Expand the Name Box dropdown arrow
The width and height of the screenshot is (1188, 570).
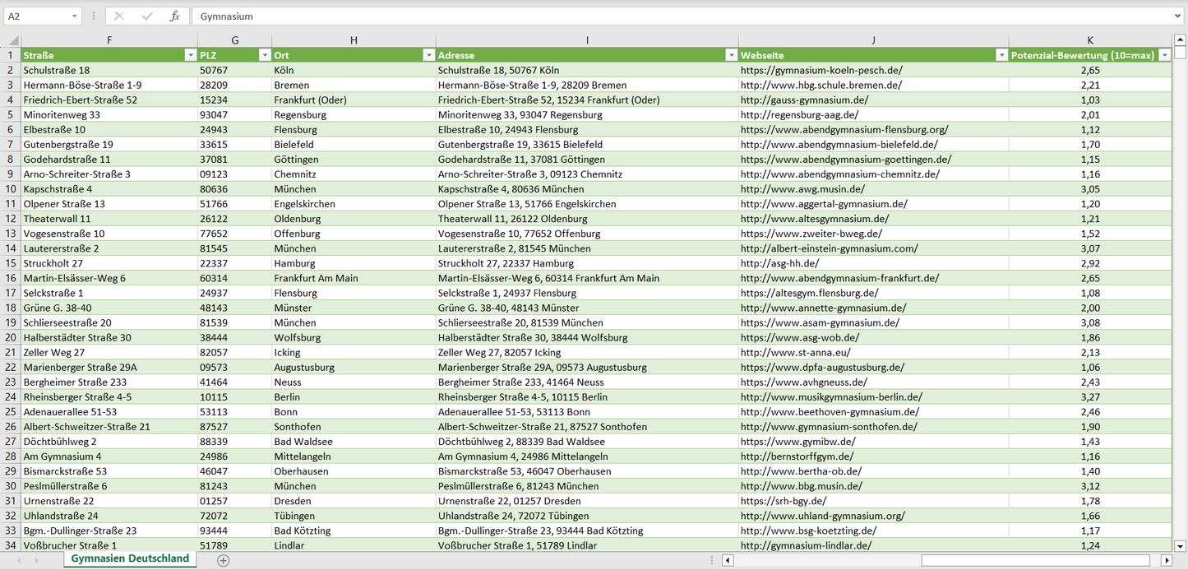[x=74, y=16]
